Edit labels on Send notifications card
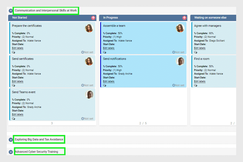 point(109,81)
